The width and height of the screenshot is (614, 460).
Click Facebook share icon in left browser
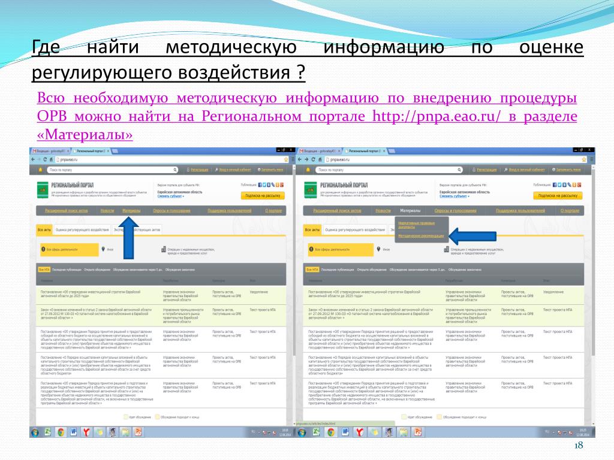tap(260, 184)
